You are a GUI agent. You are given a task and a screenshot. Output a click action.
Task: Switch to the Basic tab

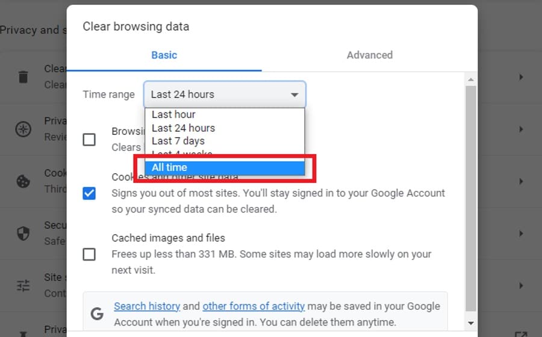click(164, 55)
